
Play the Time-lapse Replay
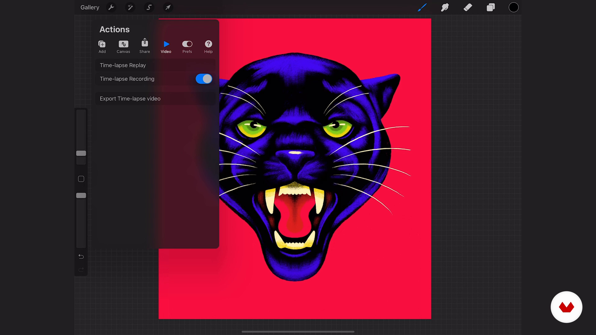(155, 65)
